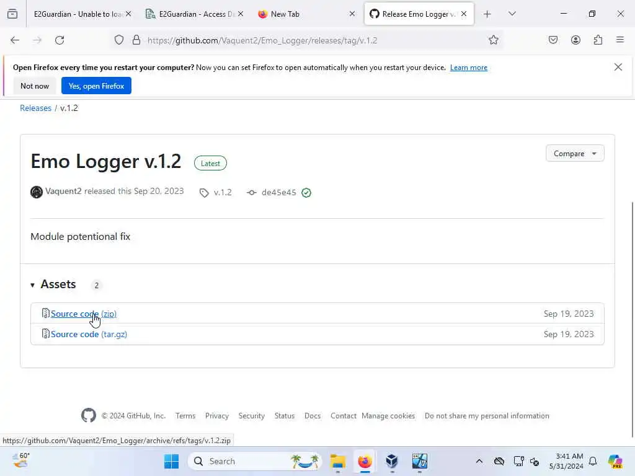Open Vaquent2 avatar image
The image size is (635, 476).
click(x=37, y=192)
